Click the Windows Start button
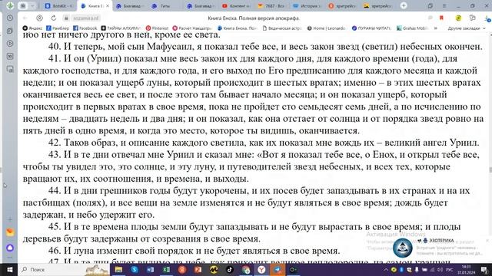The height and width of the screenshot is (276, 492). [x=9, y=269]
